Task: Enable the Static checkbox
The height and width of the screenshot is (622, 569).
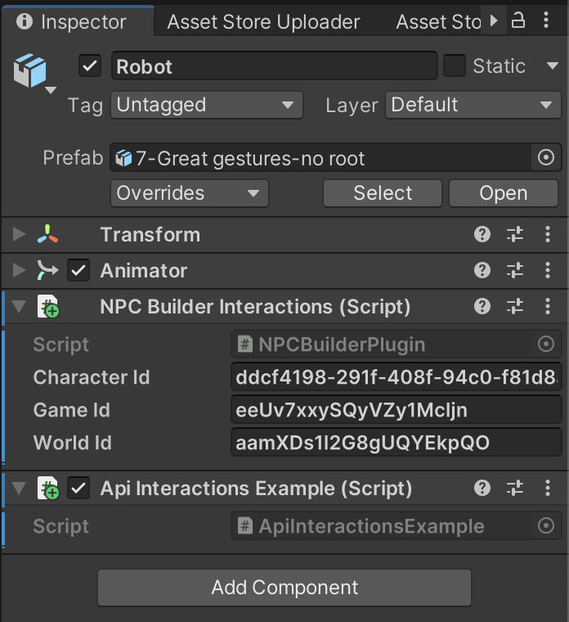Action: coord(455,66)
